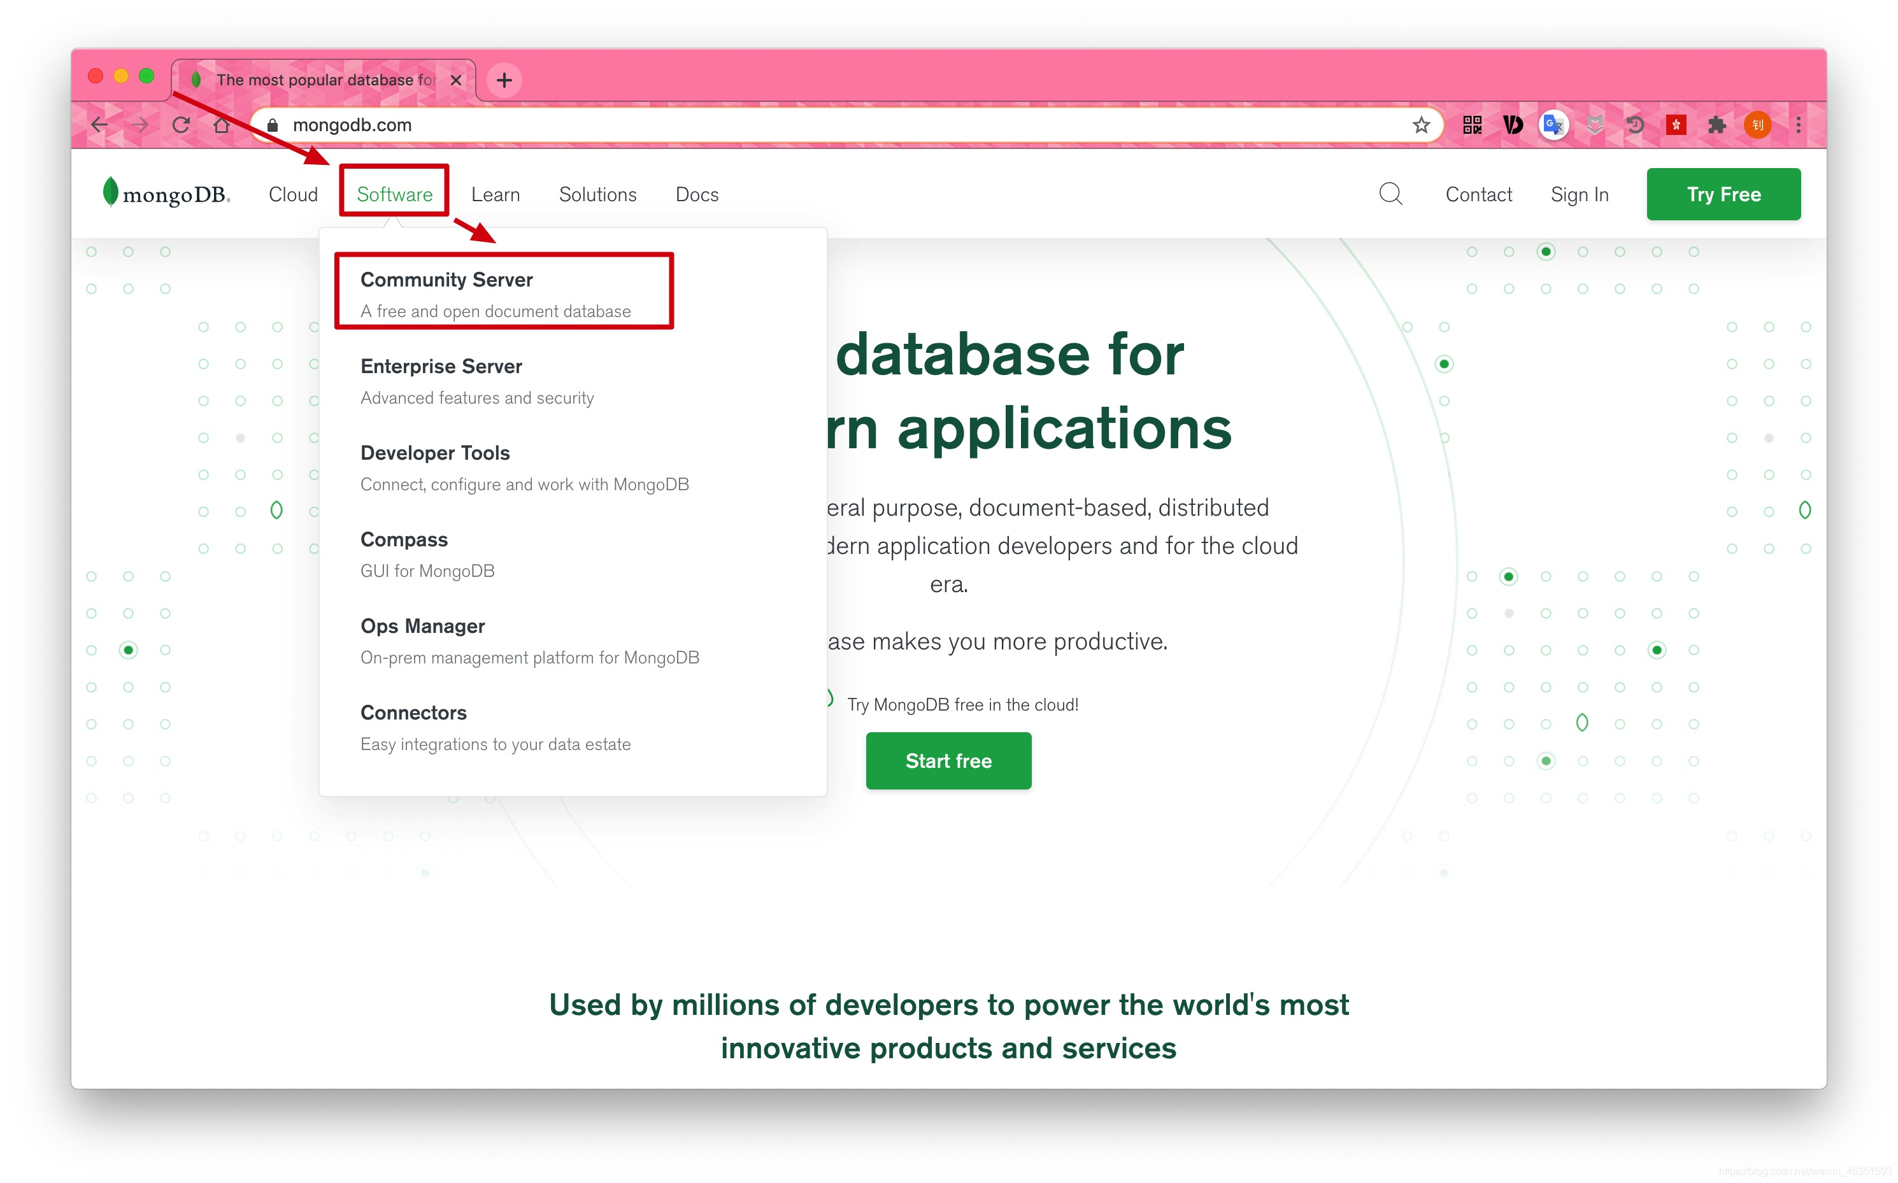Expand the Solutions navigation menu
This screenshot has width=1898, height=1183.
click(x=597, y=194)
